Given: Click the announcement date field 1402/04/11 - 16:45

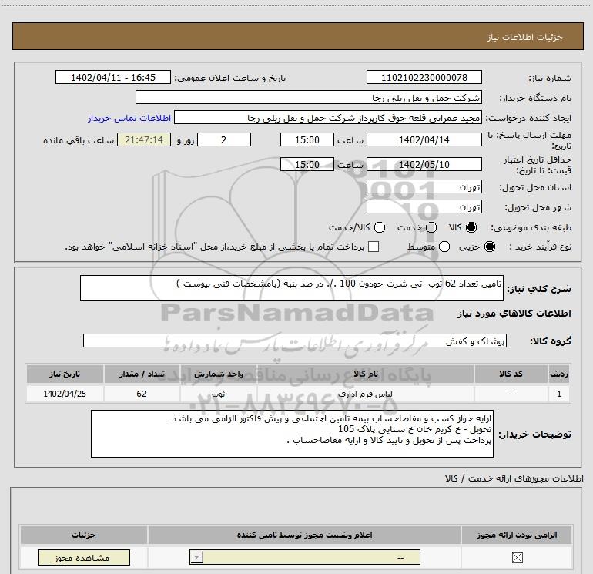Looking at the screenshot, I should point(113,77).
